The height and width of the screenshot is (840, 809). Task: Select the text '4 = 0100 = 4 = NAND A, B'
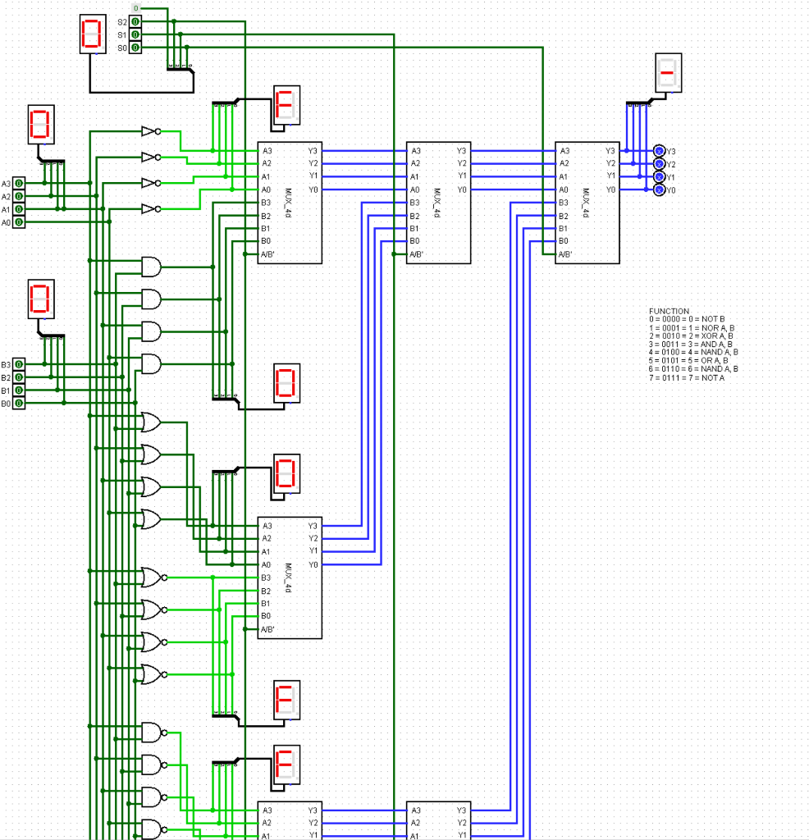click(x=693, y=352)
